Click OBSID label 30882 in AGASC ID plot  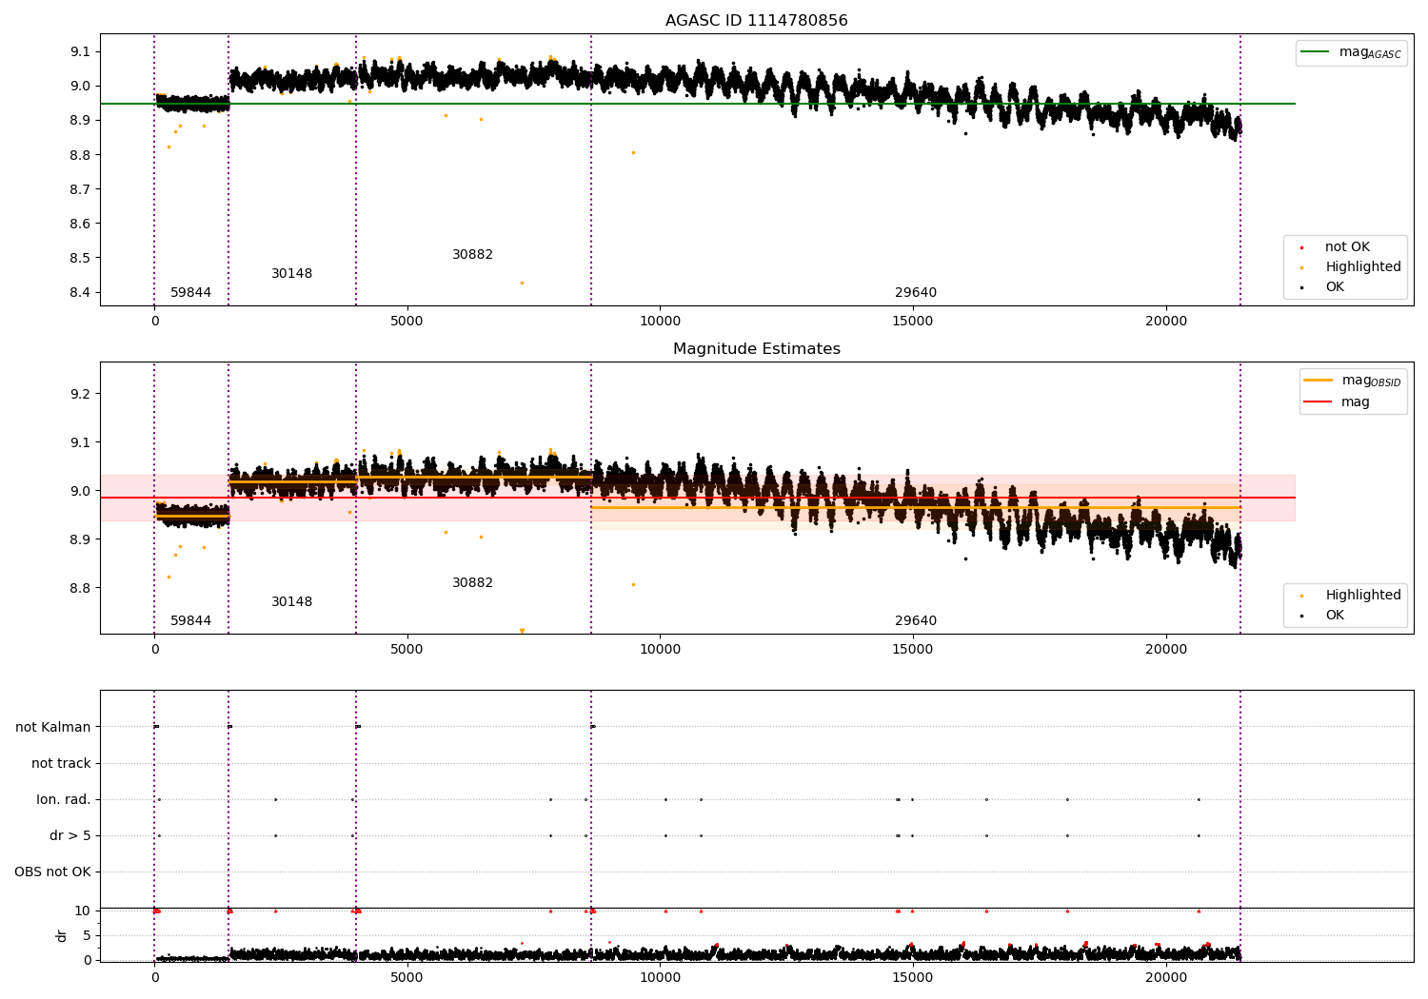(x=472, y=255)
